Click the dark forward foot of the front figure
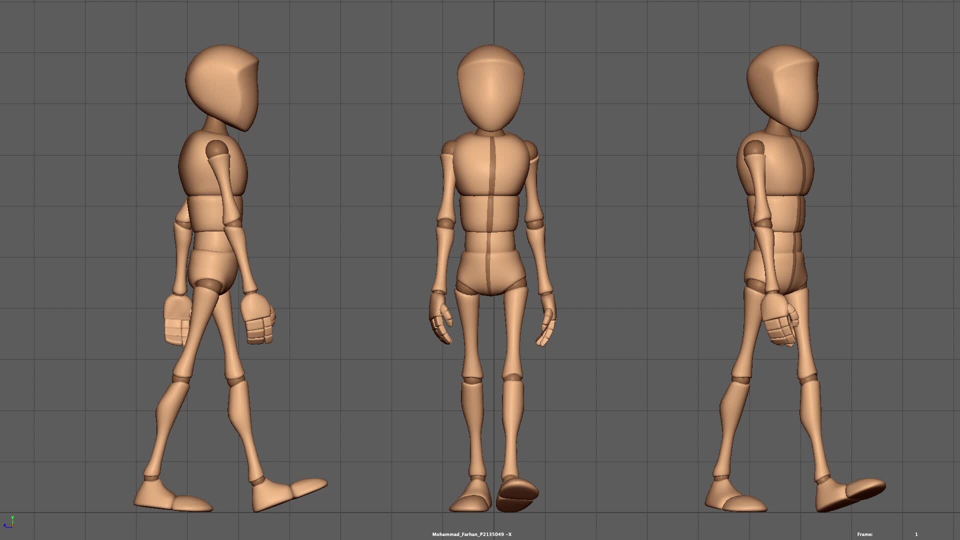 [x=517, y=492]
